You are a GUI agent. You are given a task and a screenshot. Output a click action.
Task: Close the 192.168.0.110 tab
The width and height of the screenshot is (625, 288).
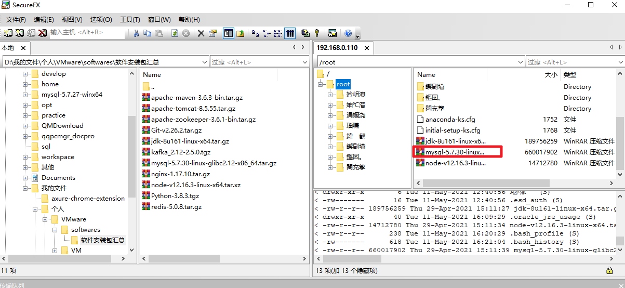tap(367, 48)
